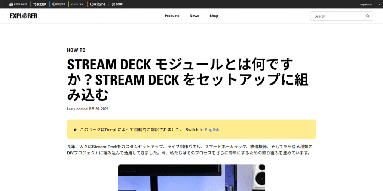Return home via the Explorer logo
Screen dimensions: 383x191
(24, 16)
